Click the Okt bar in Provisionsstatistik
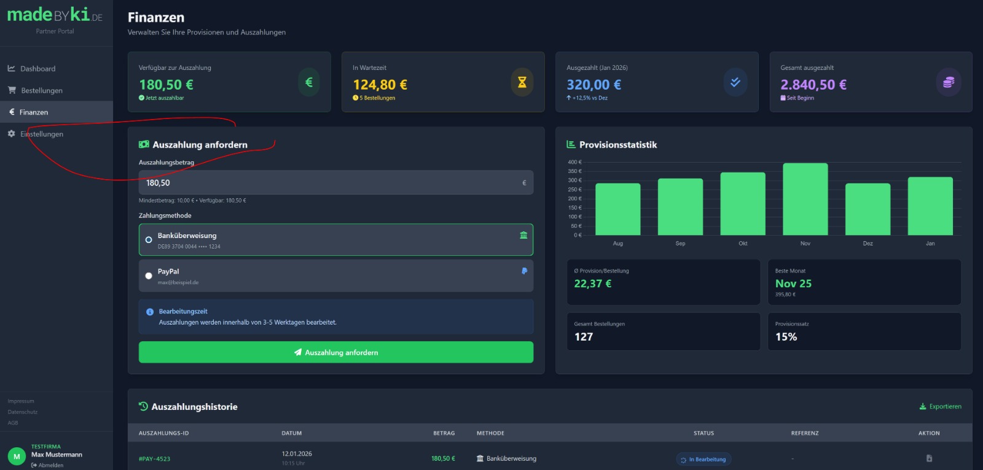Screen dimensions: 983x470 pos(743,204)
